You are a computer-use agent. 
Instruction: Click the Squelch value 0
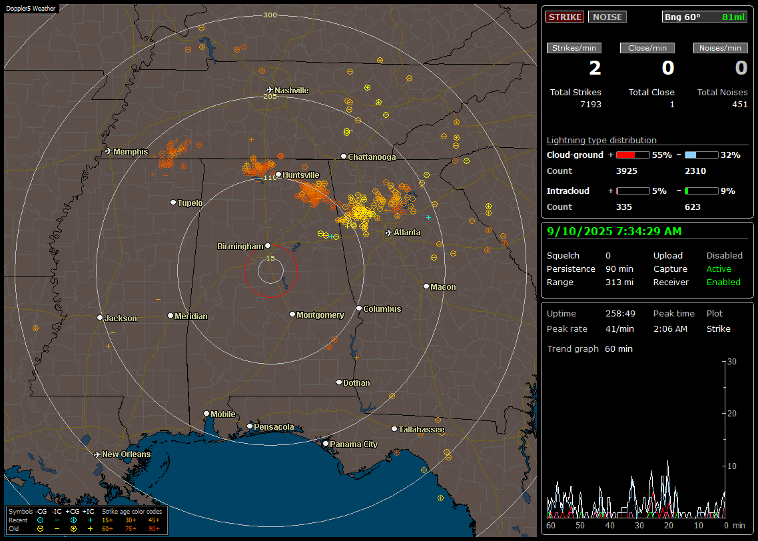pyautogui.click(x=608, y=256)
